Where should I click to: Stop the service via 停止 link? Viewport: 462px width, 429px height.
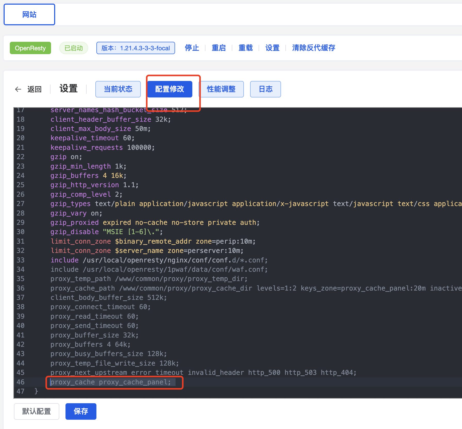[192, 48]
